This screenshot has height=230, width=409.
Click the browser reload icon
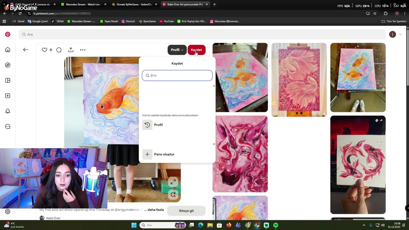coord(20,13)
